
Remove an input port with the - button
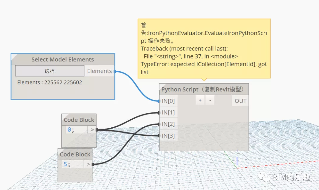coord(210,100)
